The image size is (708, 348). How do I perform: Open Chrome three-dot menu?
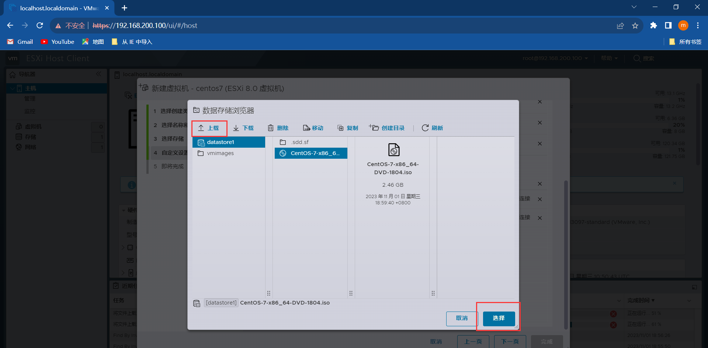698,25
